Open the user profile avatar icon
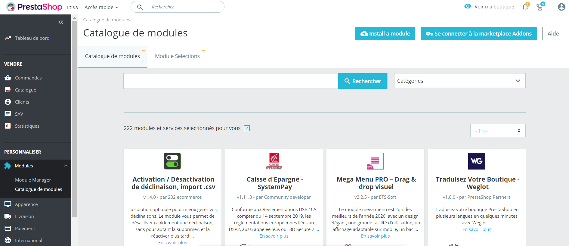The height and width of the screenshot is (246, 569). (561, 7)
